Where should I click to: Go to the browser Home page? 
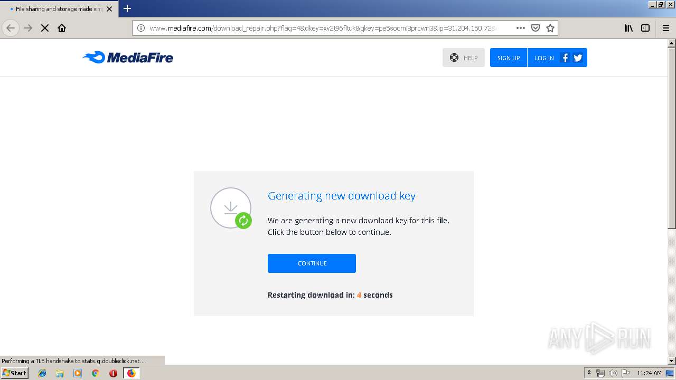[x=62, y=28]
